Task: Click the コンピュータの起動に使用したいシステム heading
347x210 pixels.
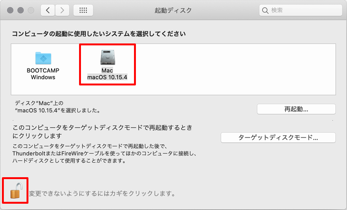Action: [99, 34]
